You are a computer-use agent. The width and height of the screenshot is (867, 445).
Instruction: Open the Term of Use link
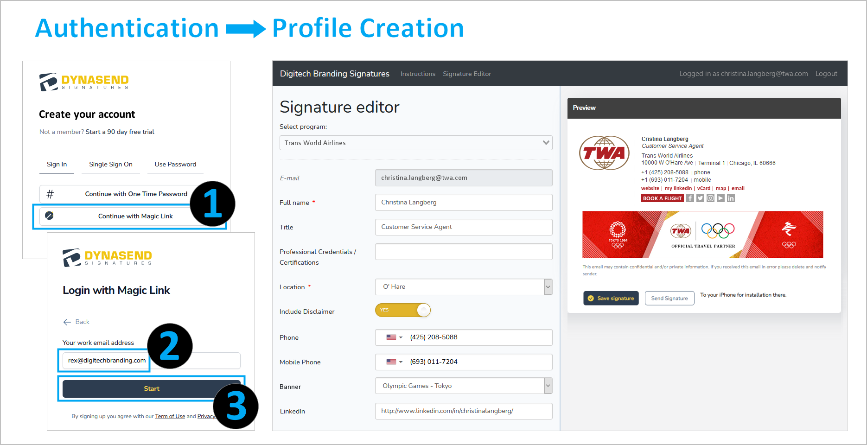[x=170, y=416]
